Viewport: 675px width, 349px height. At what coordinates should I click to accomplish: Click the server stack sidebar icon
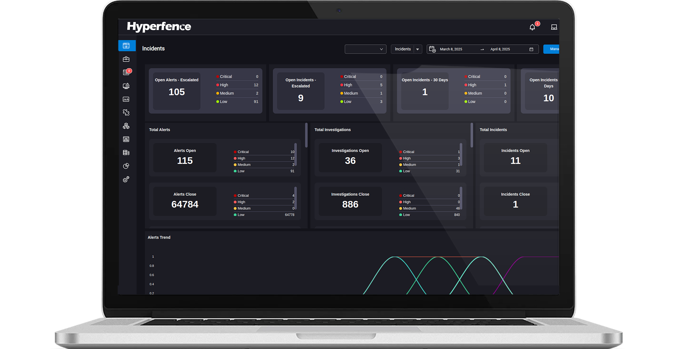(126, 152)
